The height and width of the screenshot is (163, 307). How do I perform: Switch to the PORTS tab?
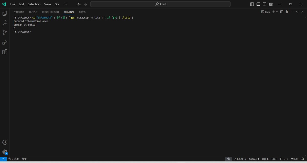click(x=82, y=12)
